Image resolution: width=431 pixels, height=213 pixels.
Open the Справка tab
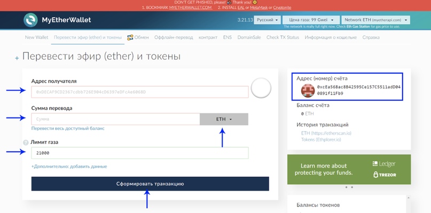(x=371, y=37)
